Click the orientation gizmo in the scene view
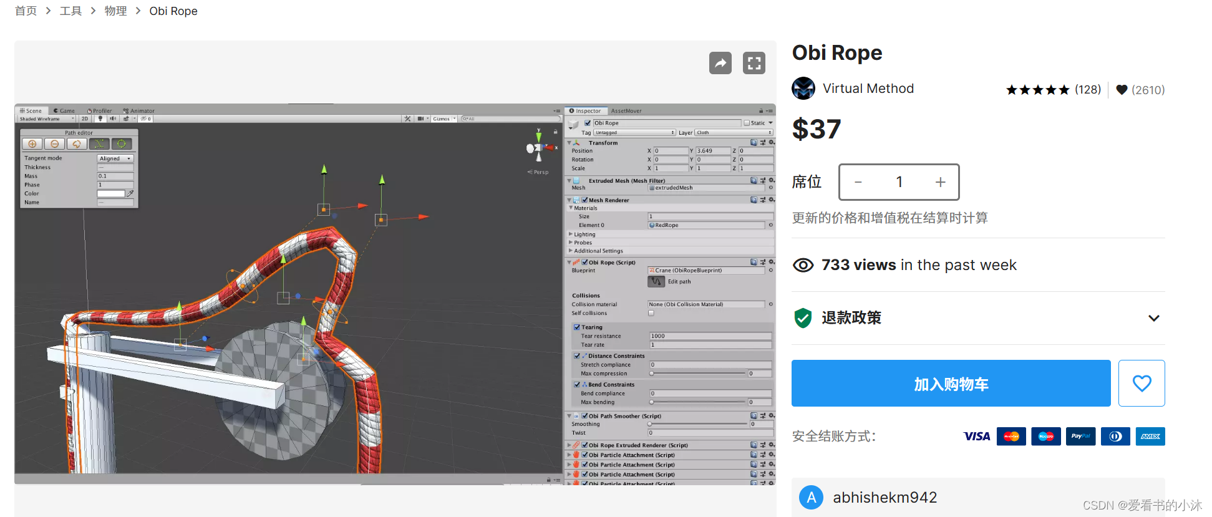Image resolution: width=1212 pixels, height=517 pixels. [539, 148]
